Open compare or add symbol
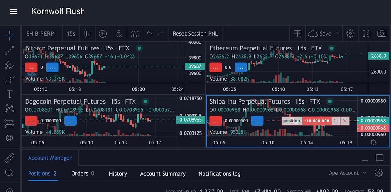Viewport: 391px width, 192px height. 103,34
